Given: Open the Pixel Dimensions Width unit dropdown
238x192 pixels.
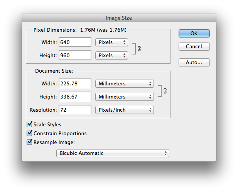Looking at the screenshot, I should point(111,42).
